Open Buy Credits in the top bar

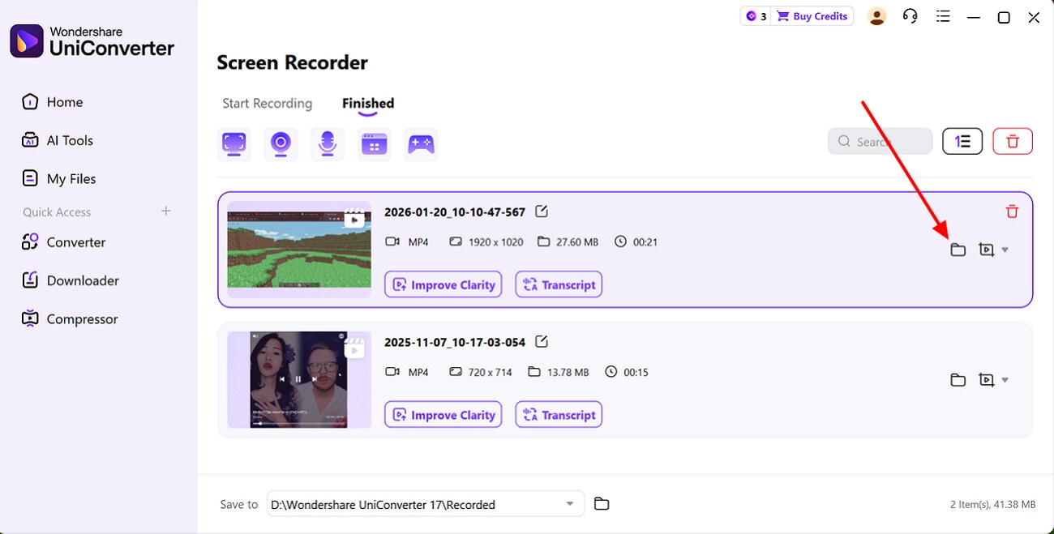tap(812, 15)
